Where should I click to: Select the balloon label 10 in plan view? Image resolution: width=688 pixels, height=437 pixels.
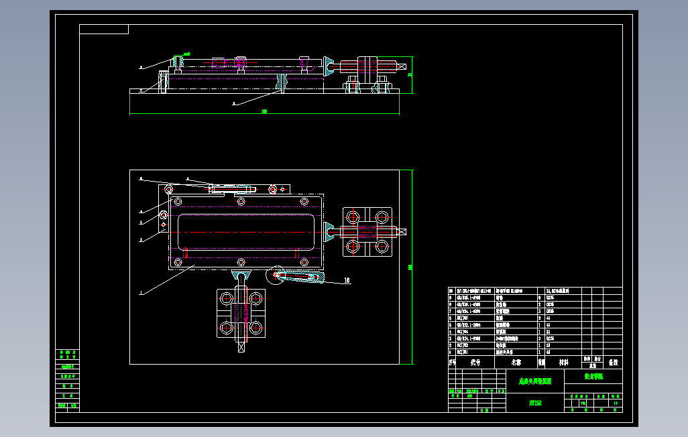(x=347, y=280)
